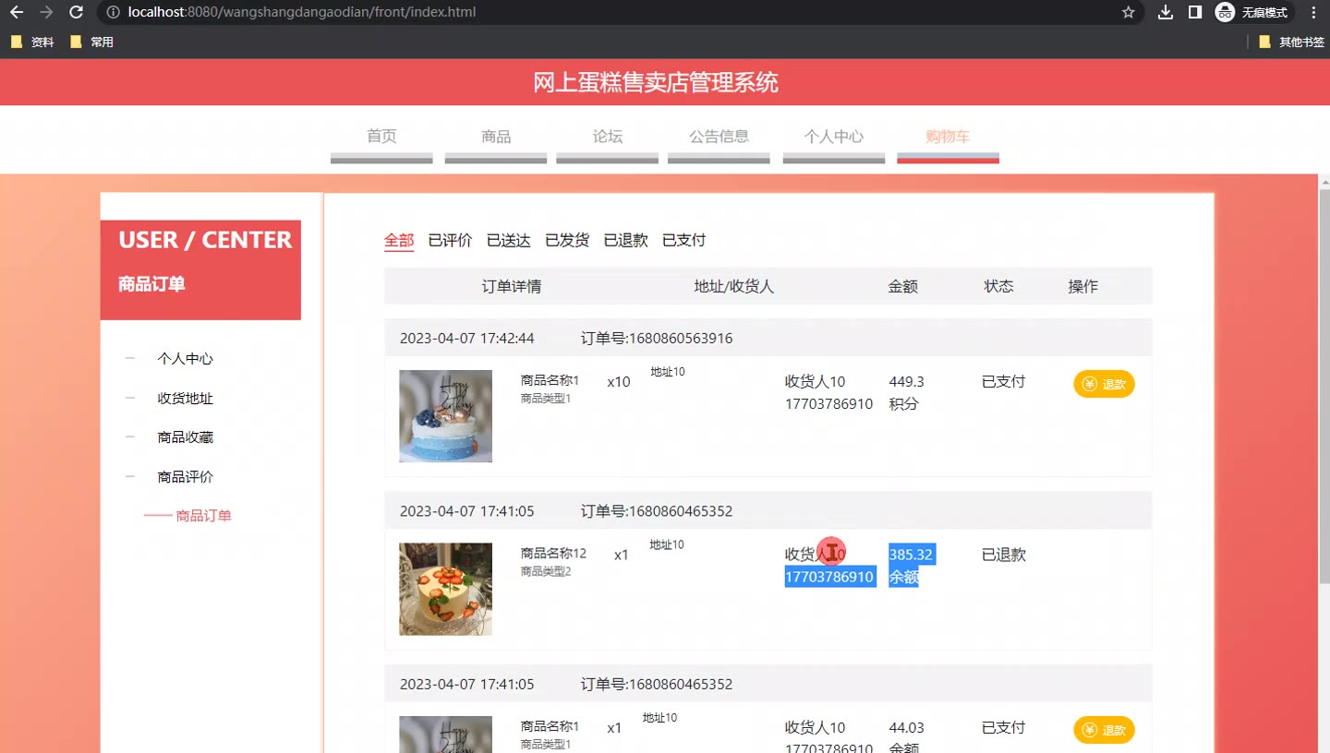This screenshot has width=1330, height=753.
Task: Filter orders by 已评价
Action: [x=450, y=240]
